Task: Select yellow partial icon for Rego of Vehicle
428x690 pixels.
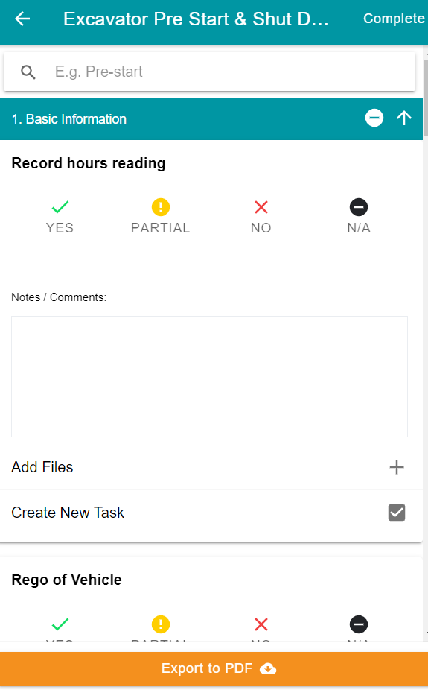Action: coord(161,624)
